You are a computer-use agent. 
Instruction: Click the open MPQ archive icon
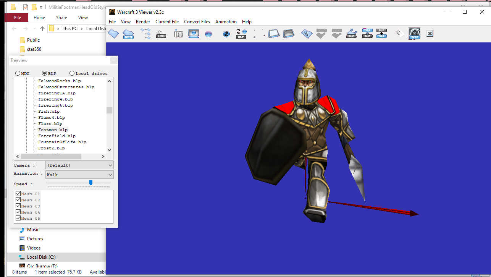pyautogui.click(x=128, y=34)
